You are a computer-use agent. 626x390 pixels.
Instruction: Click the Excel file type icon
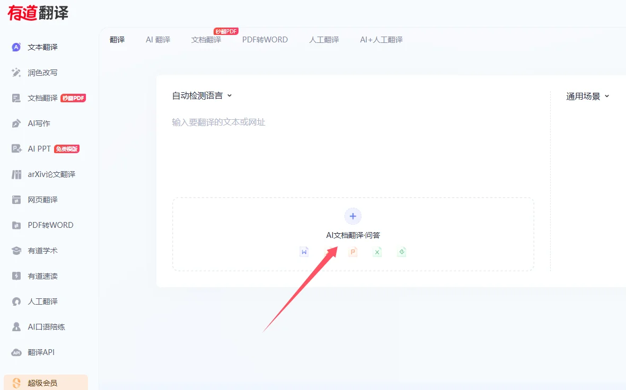click(377, 252)
